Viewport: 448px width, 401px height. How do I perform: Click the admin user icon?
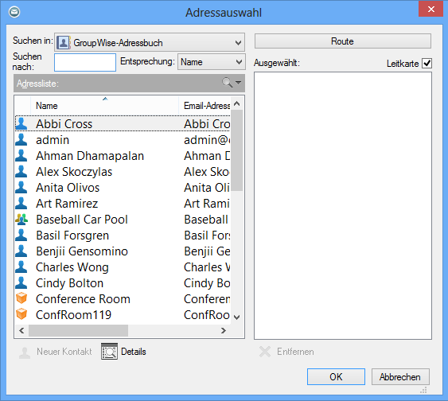(x=21, y=140)
